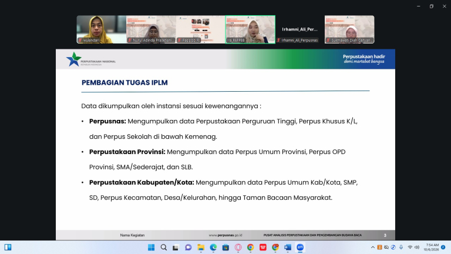Image resolution: width=451 pixels, height=254 pixels.
Task: Select the Irhamni_Ali_Perpusnas participant tile
Action: coord(299,29)
